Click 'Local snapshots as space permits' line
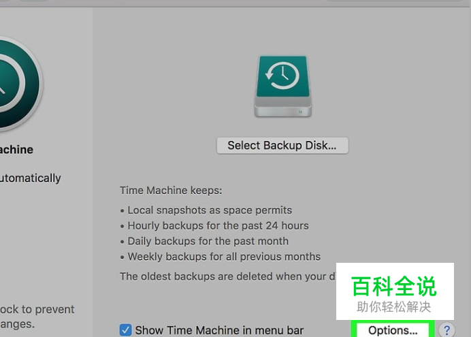Screen dimensions: 471x337 [210, 210]
